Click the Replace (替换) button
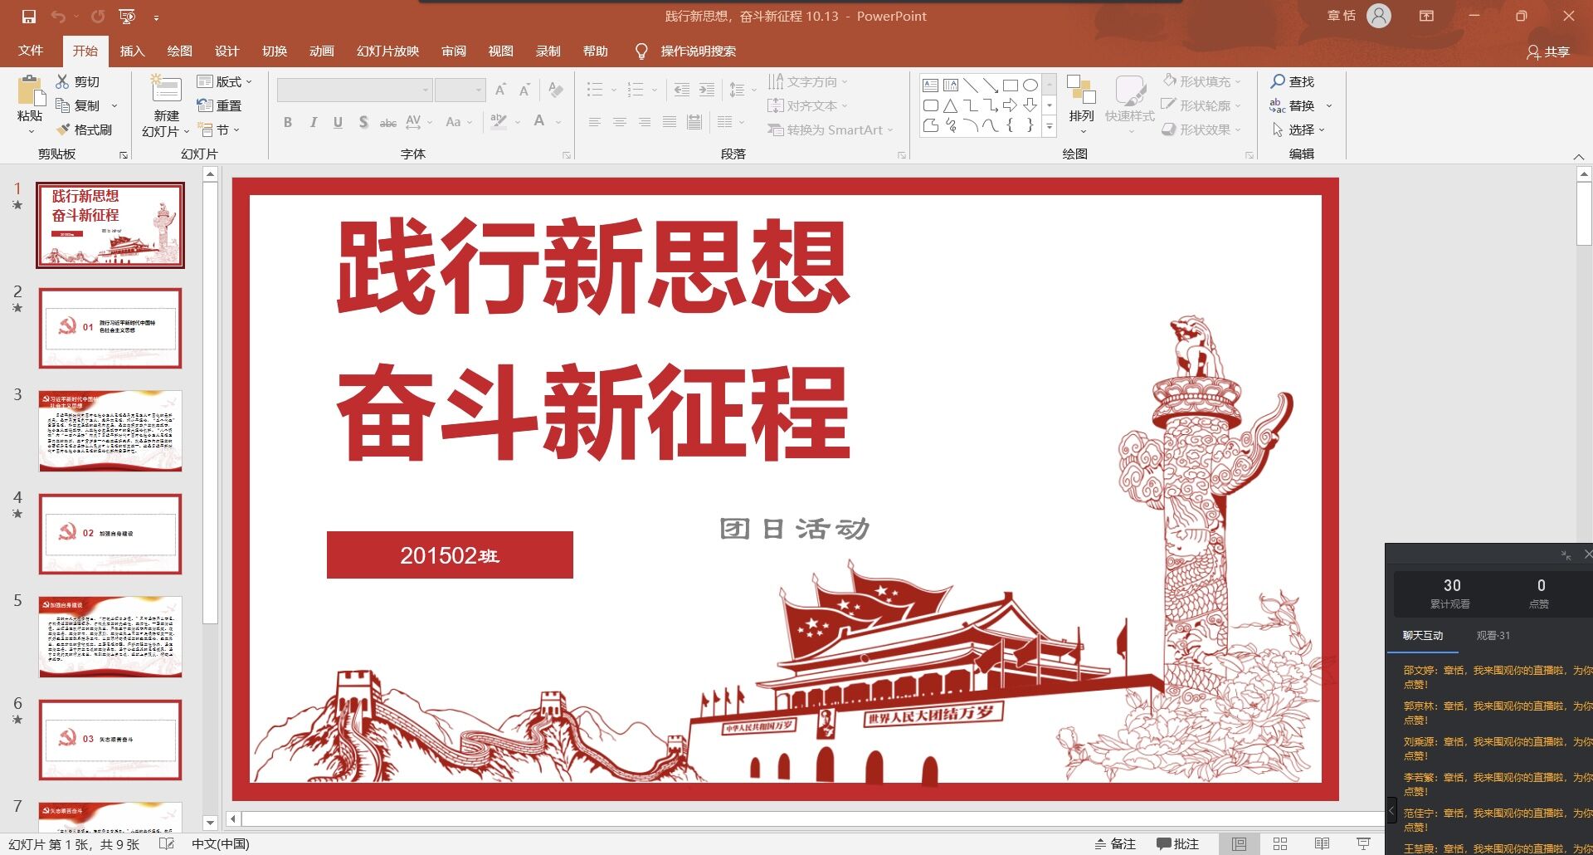1593x855 pixels. [1293, 105]
